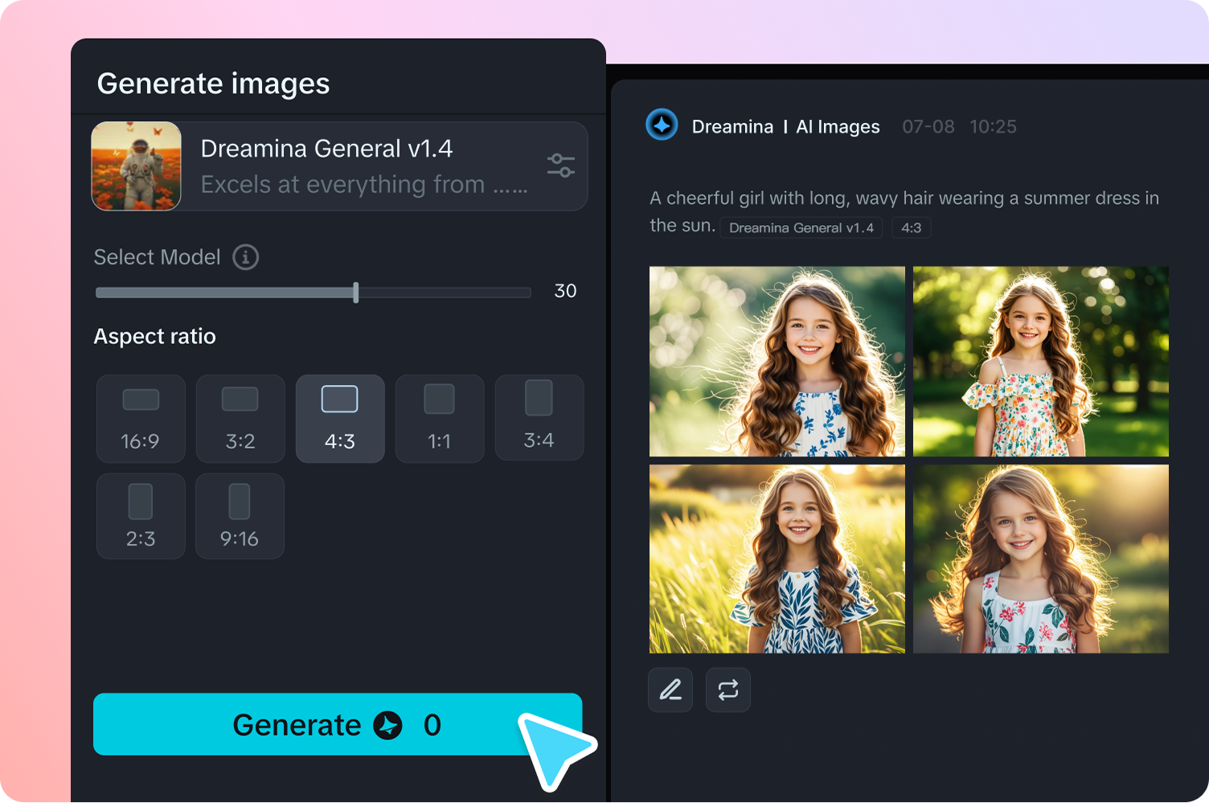Regenerate images with the repeat icon

727,690
